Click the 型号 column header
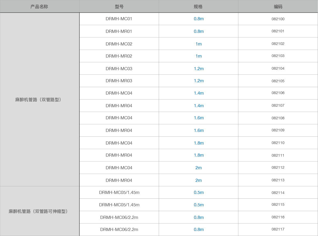Viewport: 318px width, 236px height. (119, 7)
